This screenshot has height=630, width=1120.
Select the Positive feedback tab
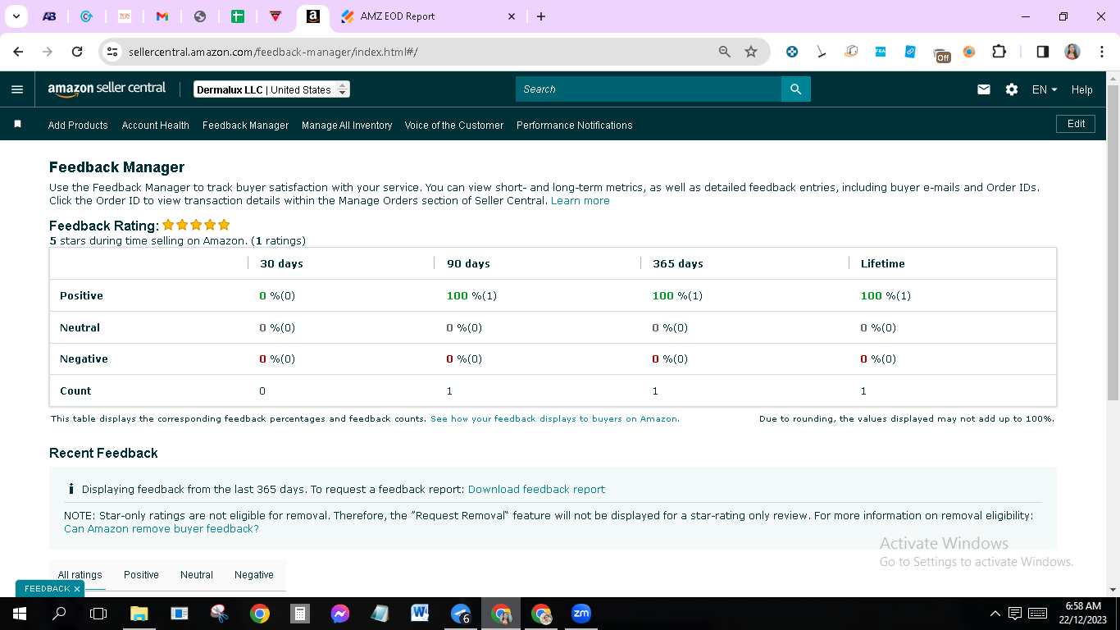pyautogui.click(x=141, y=575)
